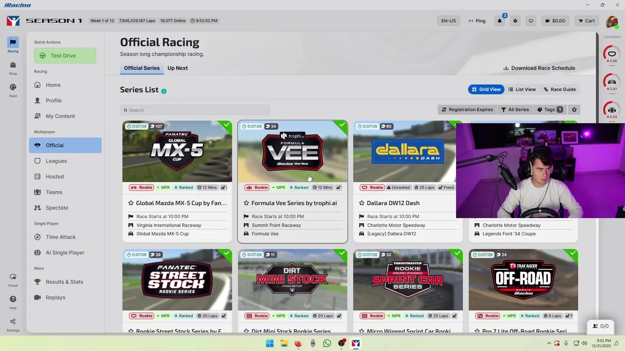Viewport: 625px width, 351px height.
Task: Favorite the Micro Winged Sprint Car Rookie star
Action: tap(361, 331)
